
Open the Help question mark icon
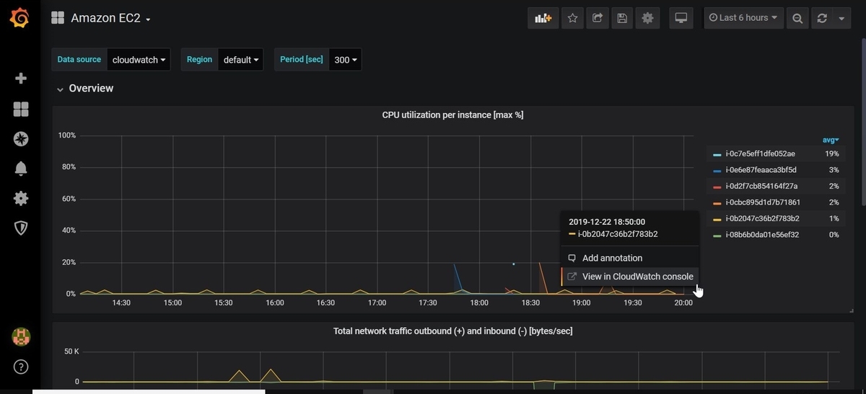[21, 367]
